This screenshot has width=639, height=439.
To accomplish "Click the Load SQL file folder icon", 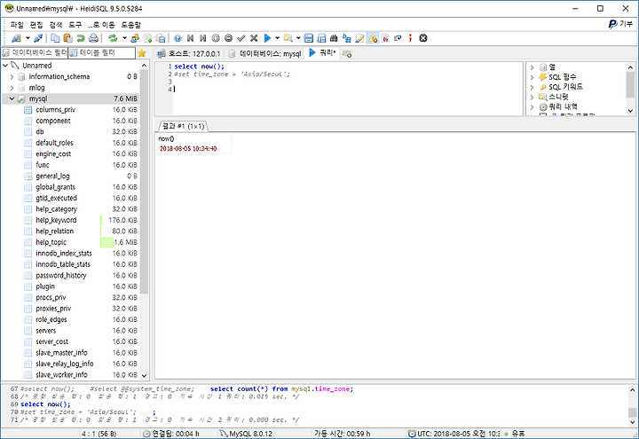I will click(288, 38).
